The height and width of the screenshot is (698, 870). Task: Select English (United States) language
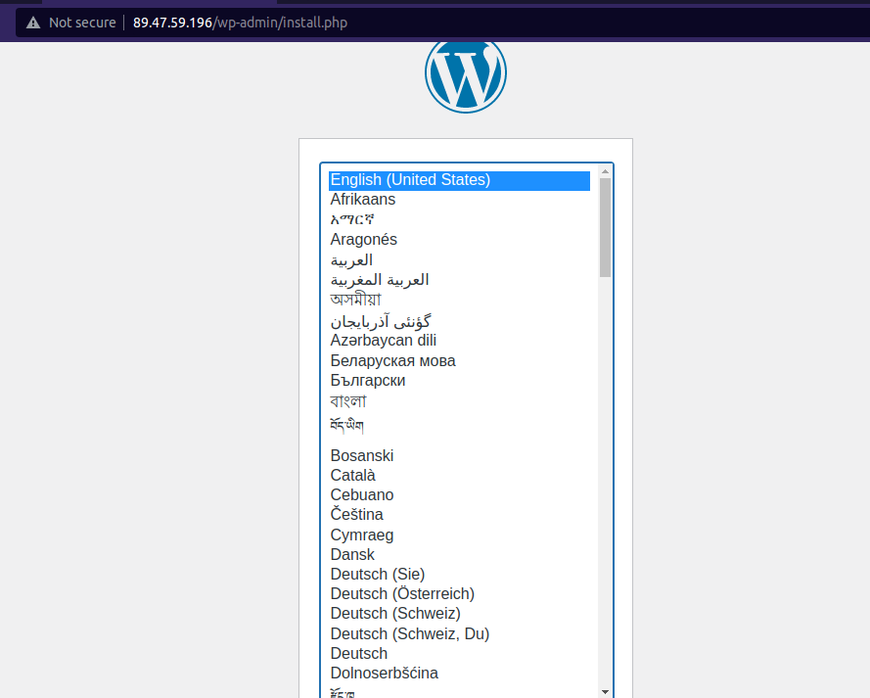[459, 180]
